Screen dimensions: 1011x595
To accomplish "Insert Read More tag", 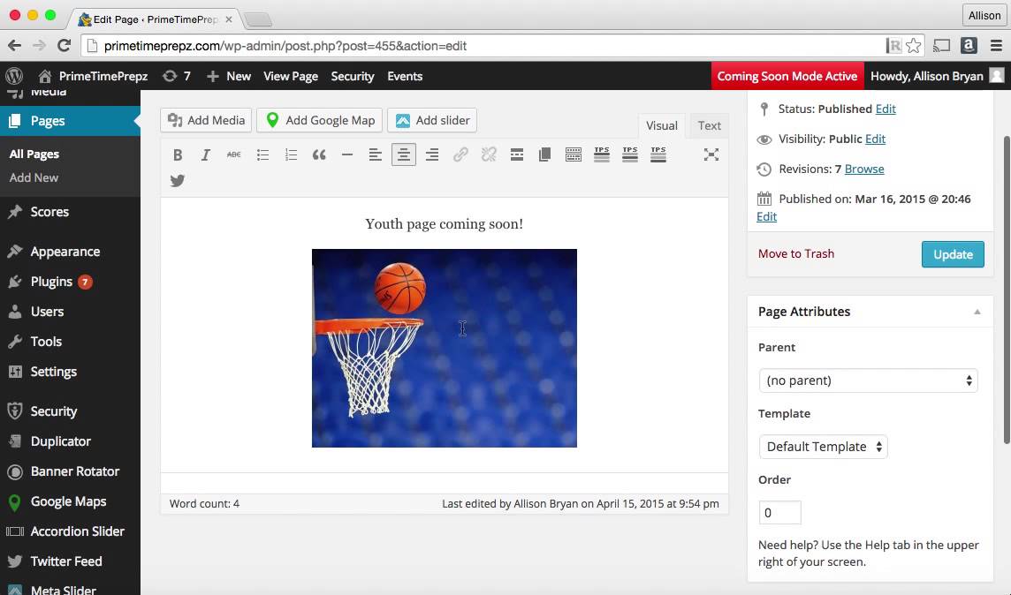I will tap(516, 154).
